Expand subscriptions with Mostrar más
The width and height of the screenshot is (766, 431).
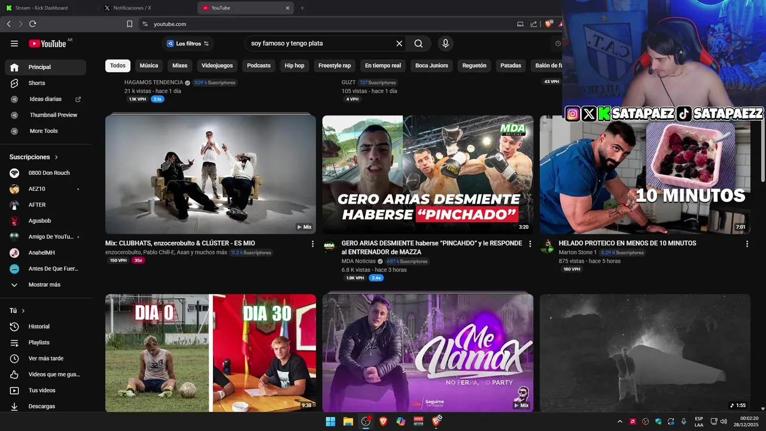45,285
